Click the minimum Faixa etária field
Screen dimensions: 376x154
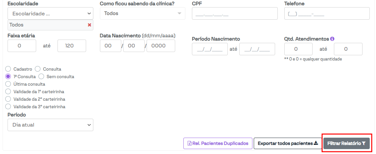coord(22,46)
